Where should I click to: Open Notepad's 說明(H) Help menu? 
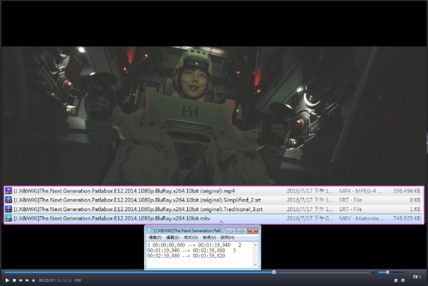227,238
